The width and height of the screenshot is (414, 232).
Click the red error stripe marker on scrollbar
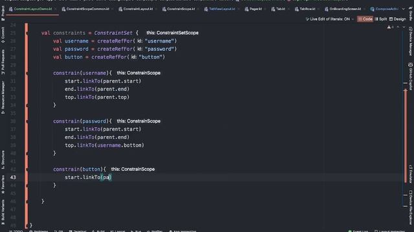pos(406,136)
